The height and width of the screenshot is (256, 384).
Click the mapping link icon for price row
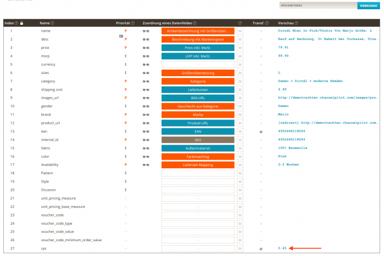point(146,48)
